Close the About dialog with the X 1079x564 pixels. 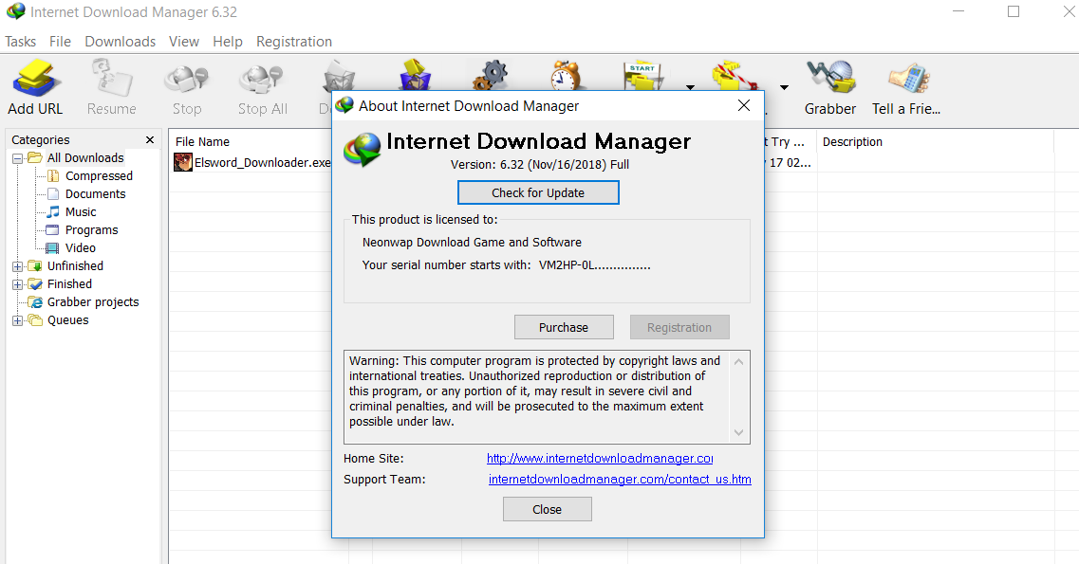[x=744, y=105]
